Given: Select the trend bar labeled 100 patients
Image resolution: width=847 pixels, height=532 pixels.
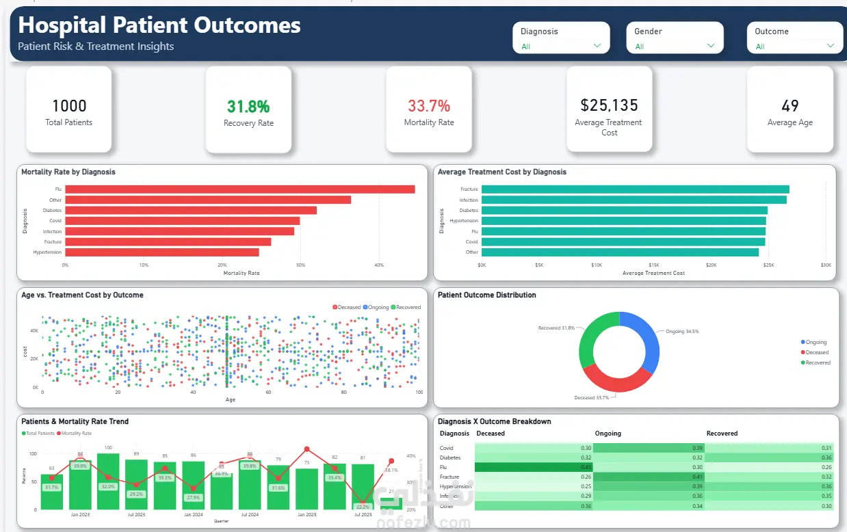Looking at the screenshot, I should click(x=108, y=481).
